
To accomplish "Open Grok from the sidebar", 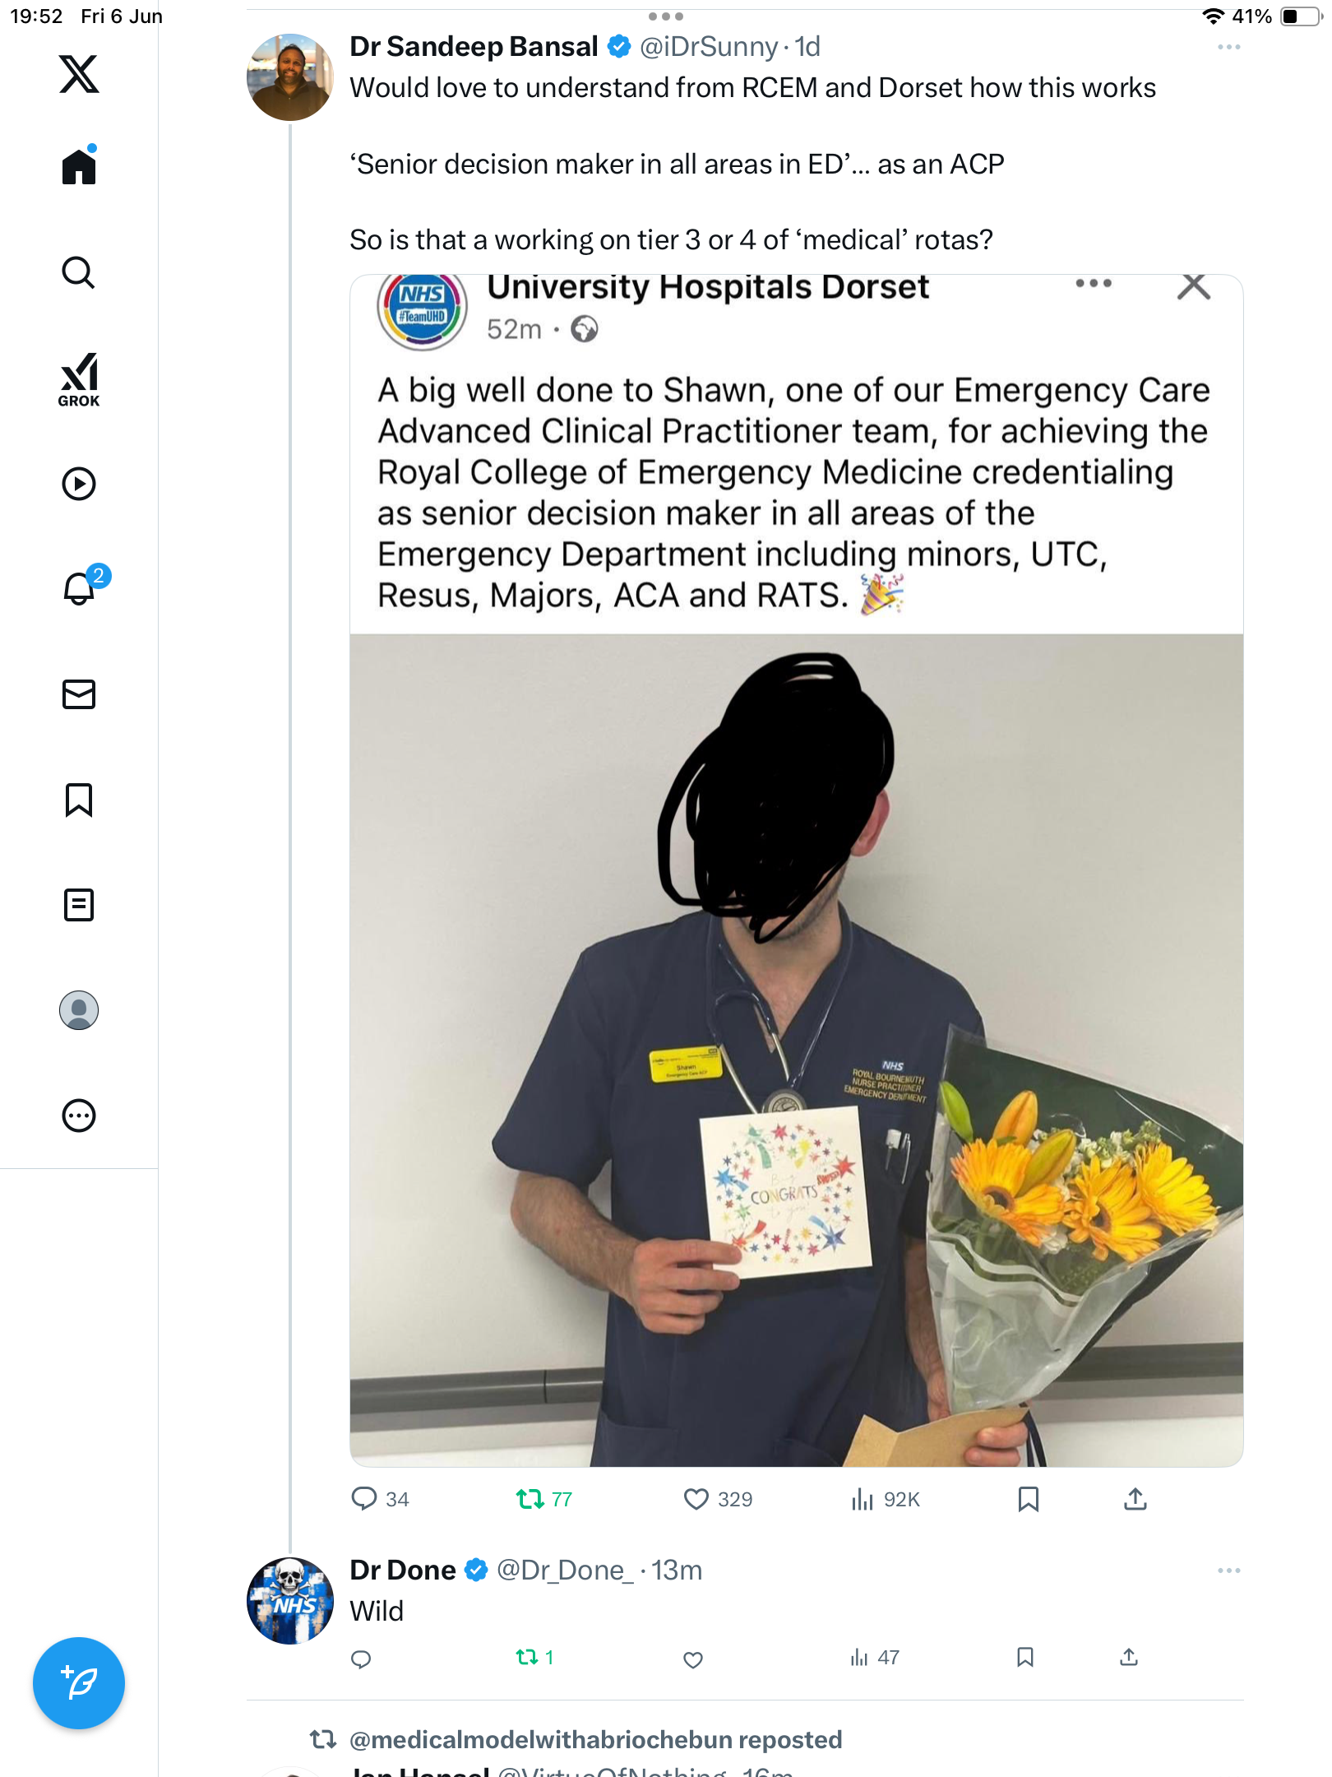I will tap(79, 379).
